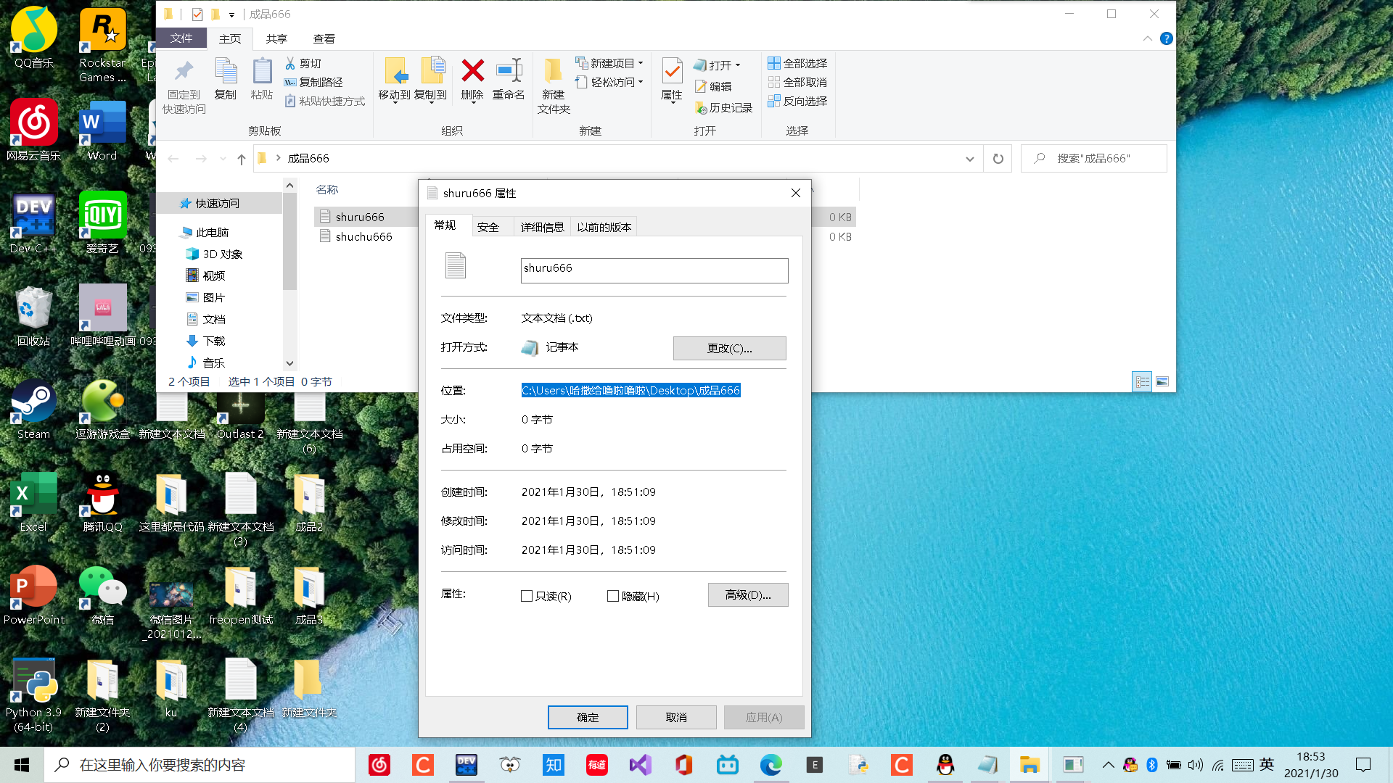Open the View (查看) ribbon tab

coord(324,38)
